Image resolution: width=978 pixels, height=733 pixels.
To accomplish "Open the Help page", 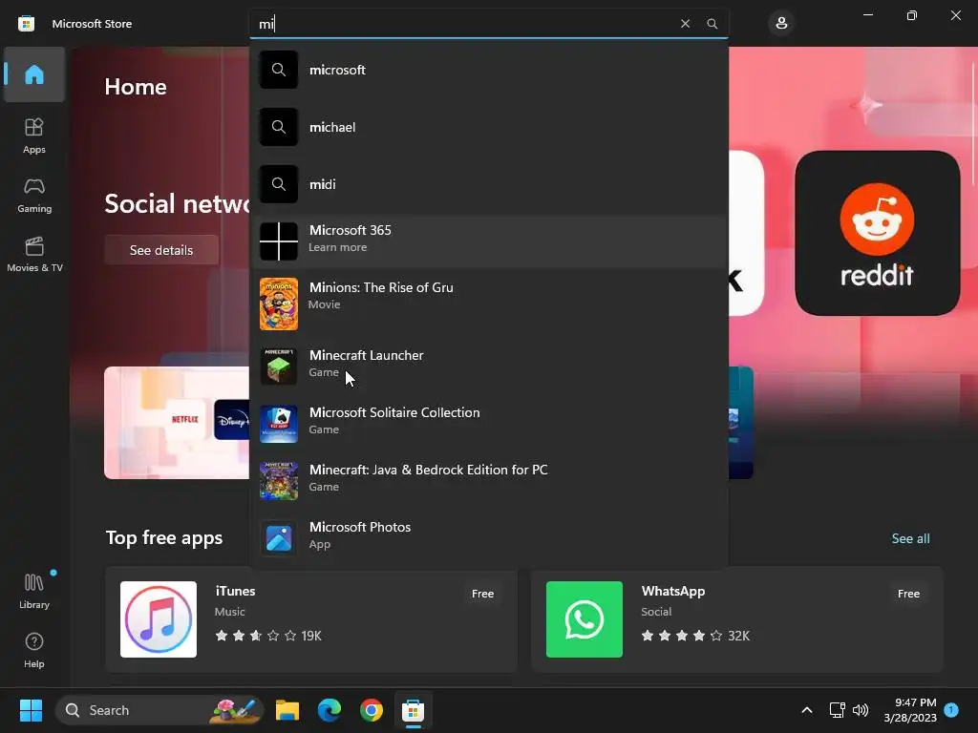I will tap(34, 650).
